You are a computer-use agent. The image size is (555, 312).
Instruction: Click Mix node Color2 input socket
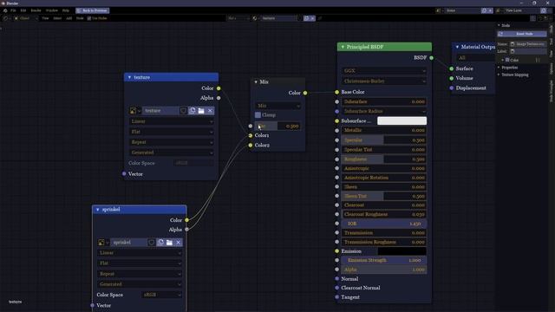[251, 145]
